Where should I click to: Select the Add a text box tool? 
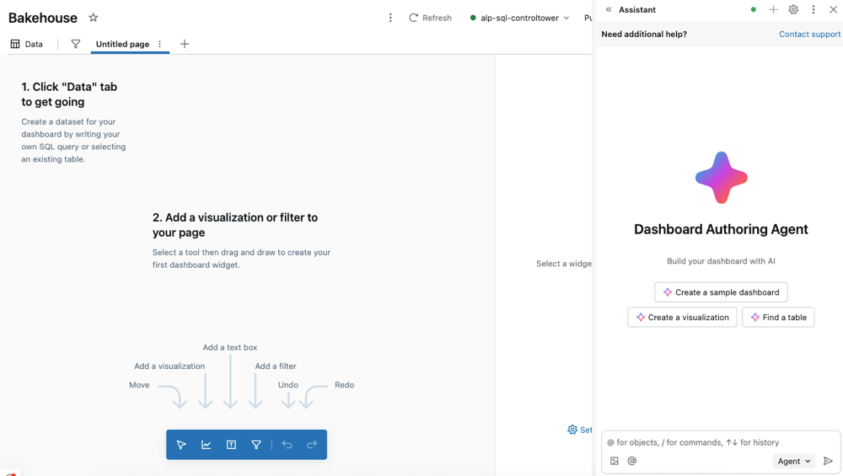(231, 445)
